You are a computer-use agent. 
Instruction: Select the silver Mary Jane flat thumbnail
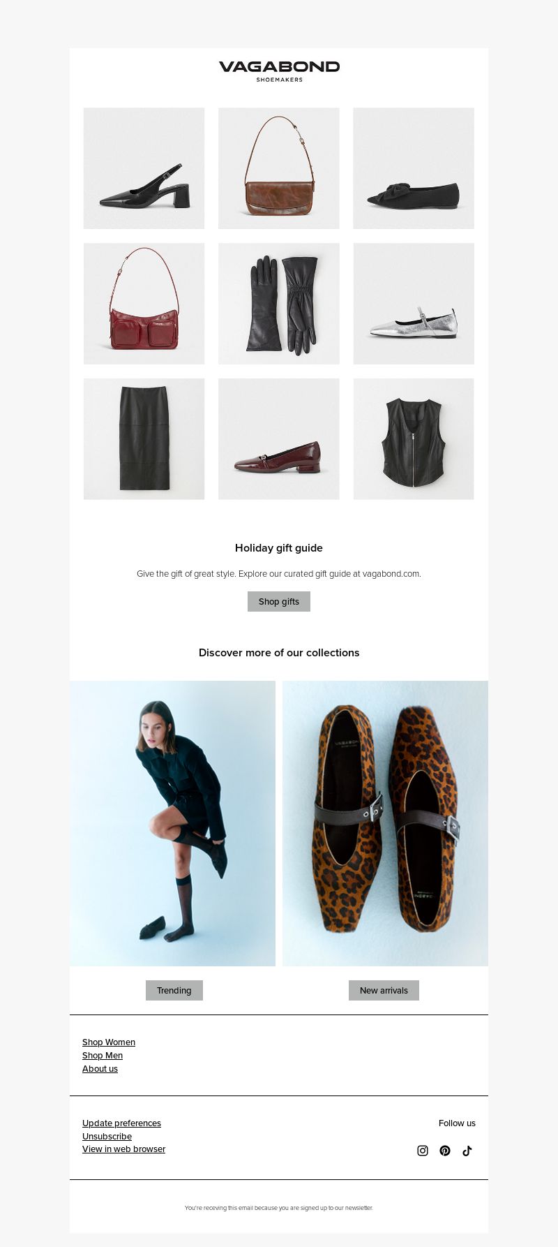[414, 304]
